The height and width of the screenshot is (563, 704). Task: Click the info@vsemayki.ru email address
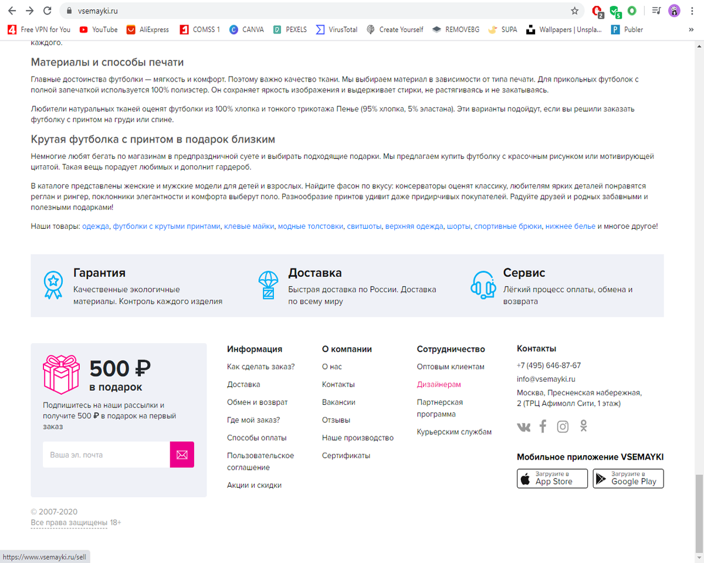tap(546, 379)
